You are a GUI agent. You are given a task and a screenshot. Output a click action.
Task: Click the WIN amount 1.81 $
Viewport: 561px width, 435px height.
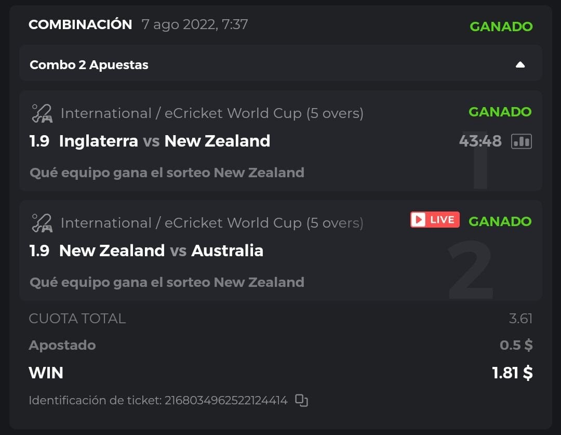click(x=512, y=373)
